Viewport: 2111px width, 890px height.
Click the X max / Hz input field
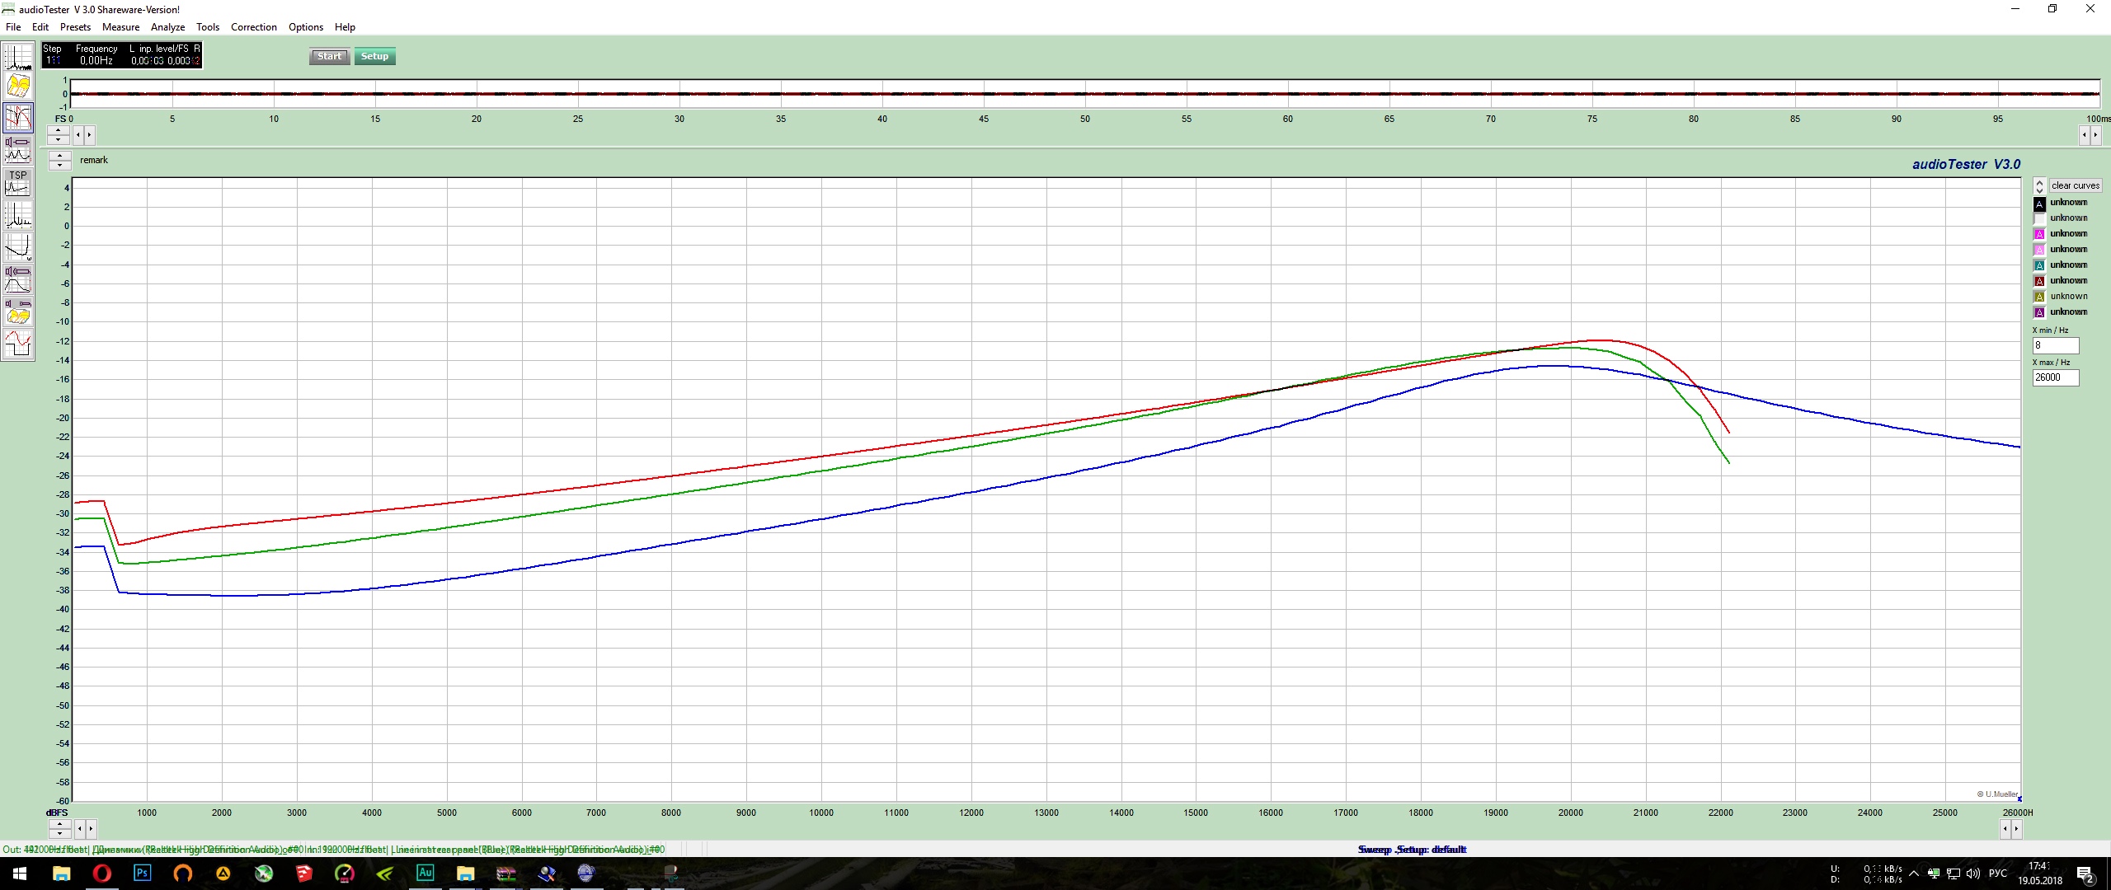(2055, 378)
